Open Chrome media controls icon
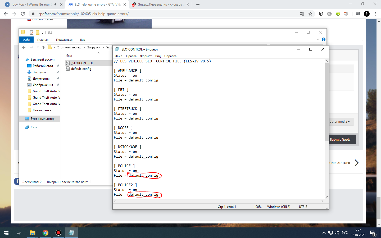Image resolution: width=381 pixels, height=238 pixels. coord(358,14)
